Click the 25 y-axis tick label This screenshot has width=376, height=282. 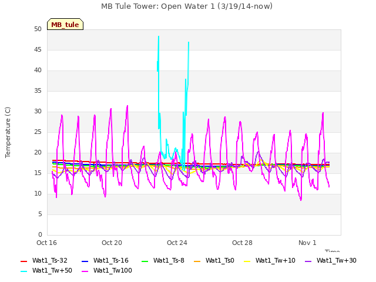[x=38, y=132]
